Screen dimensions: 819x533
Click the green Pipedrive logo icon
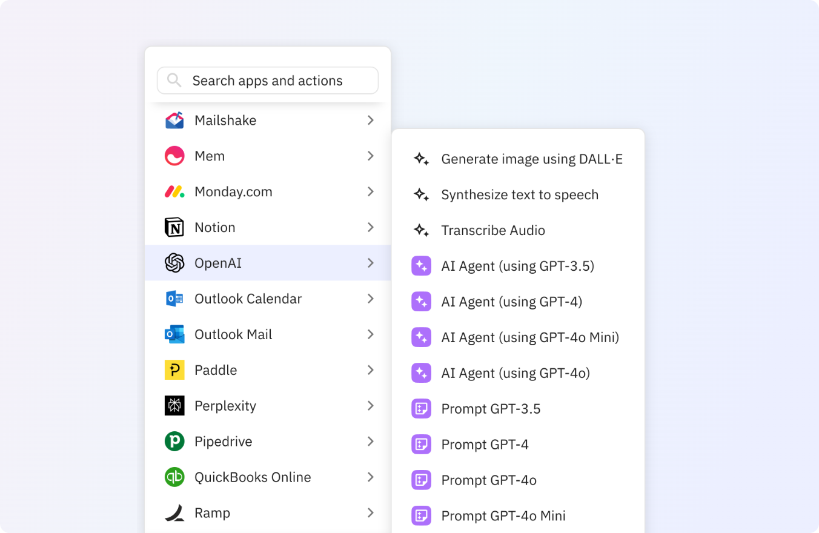pos(174,442)
